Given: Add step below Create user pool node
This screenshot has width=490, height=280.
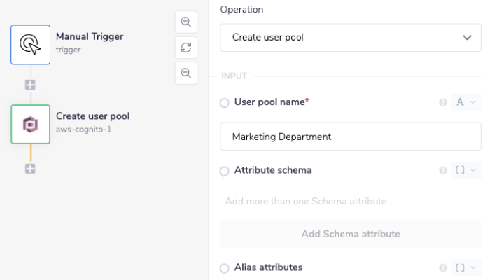Looking at the screenshot, I should [x=30, y=169].
